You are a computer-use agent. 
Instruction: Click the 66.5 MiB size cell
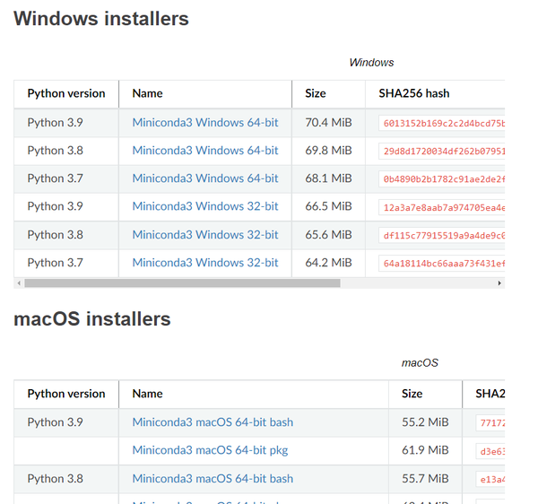tap(328, 206)
